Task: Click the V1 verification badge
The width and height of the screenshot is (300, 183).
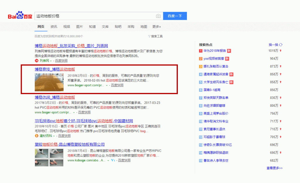Action: pyautogui.click(x=113, y=160)
